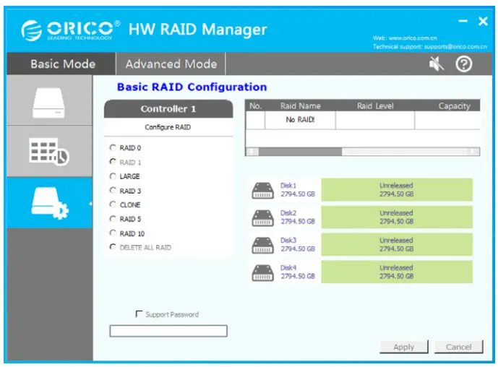The width and height of the screenshot is (498, 367).
Task: Click Disk3 Unreleased capacity bar
Action: (x=397, y=244)
